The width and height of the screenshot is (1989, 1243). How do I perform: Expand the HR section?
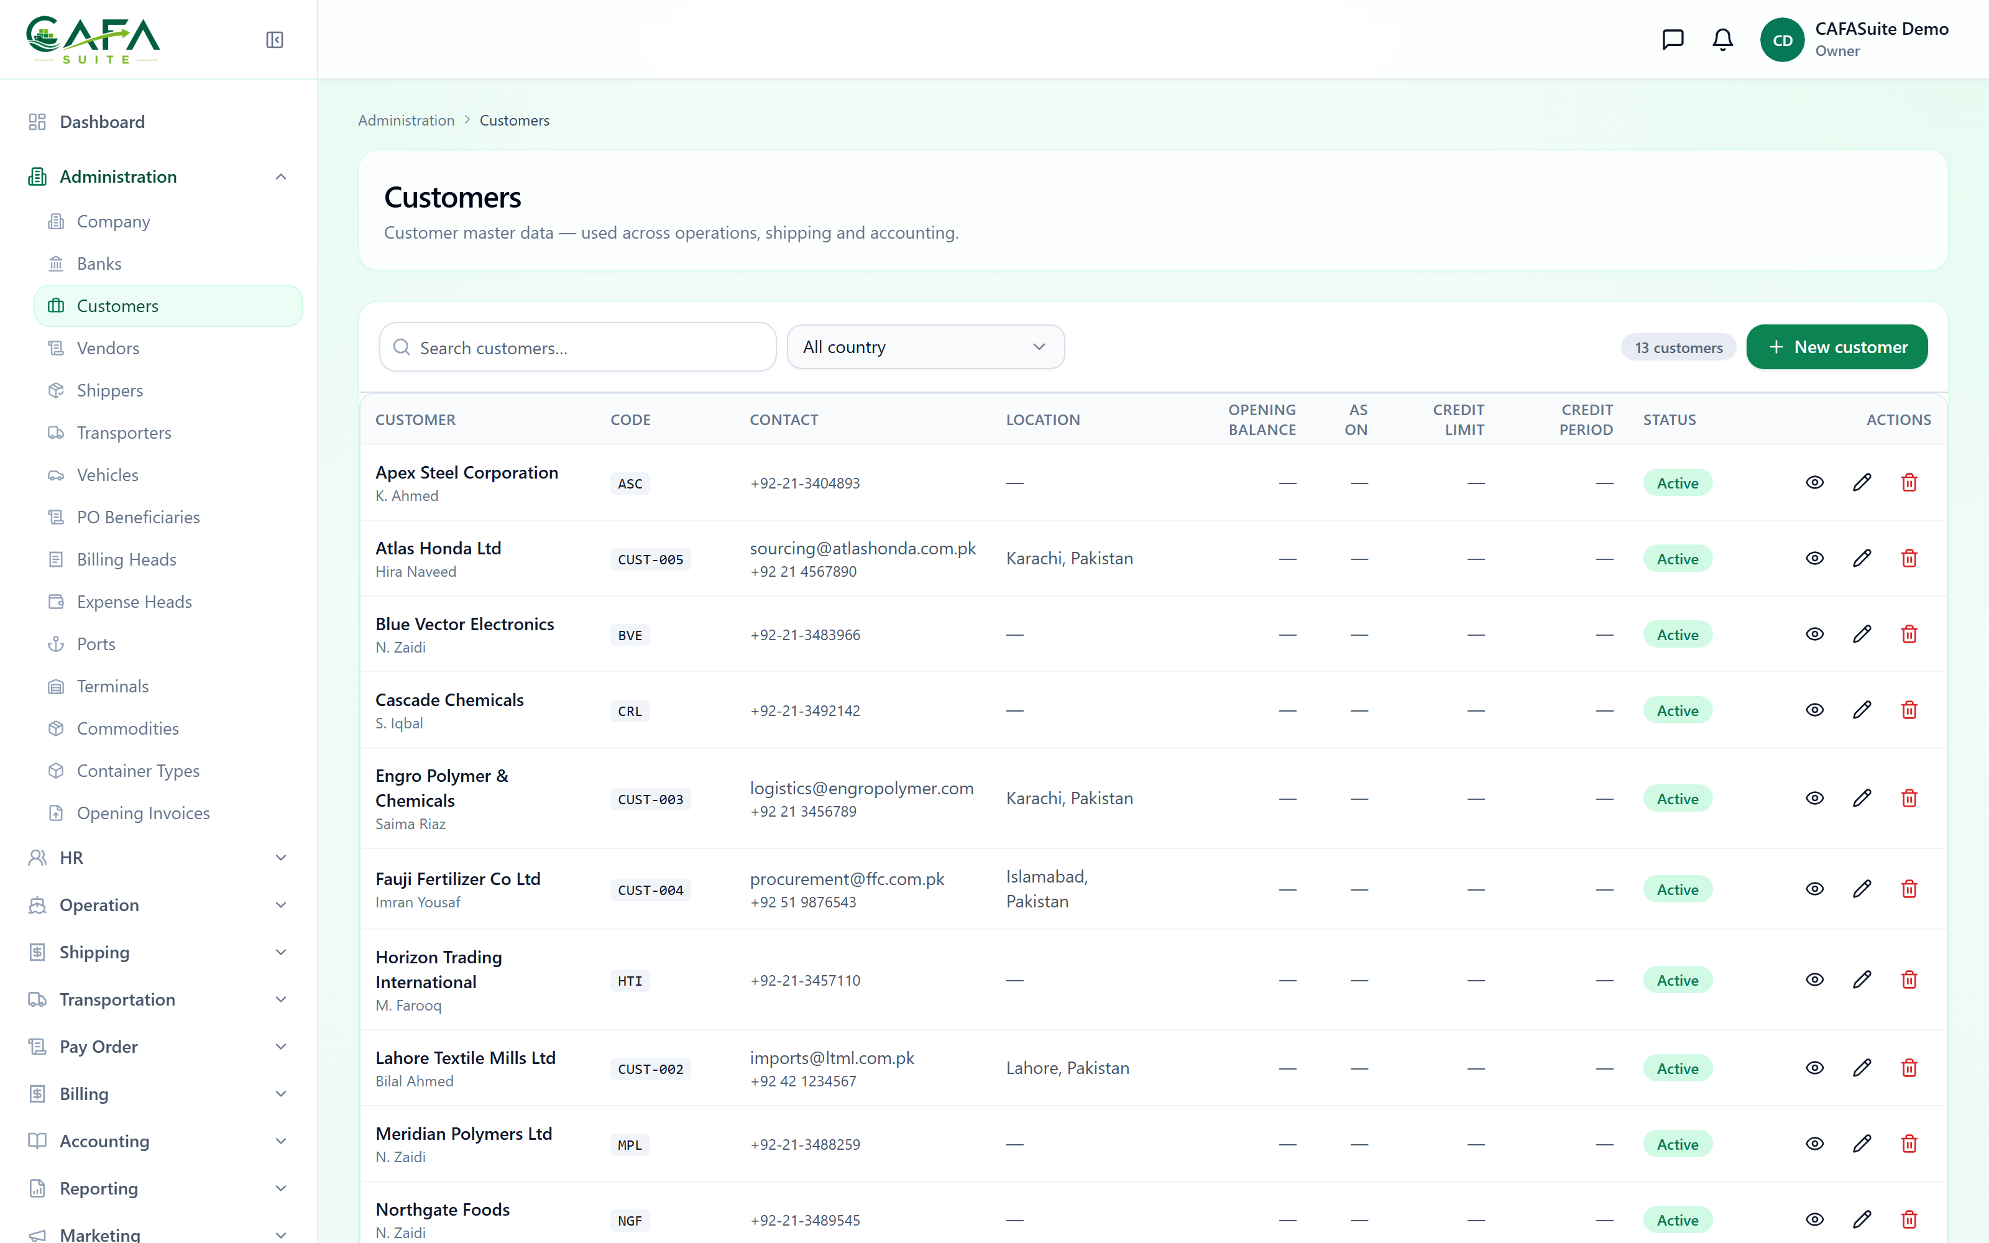click(158, 858)
